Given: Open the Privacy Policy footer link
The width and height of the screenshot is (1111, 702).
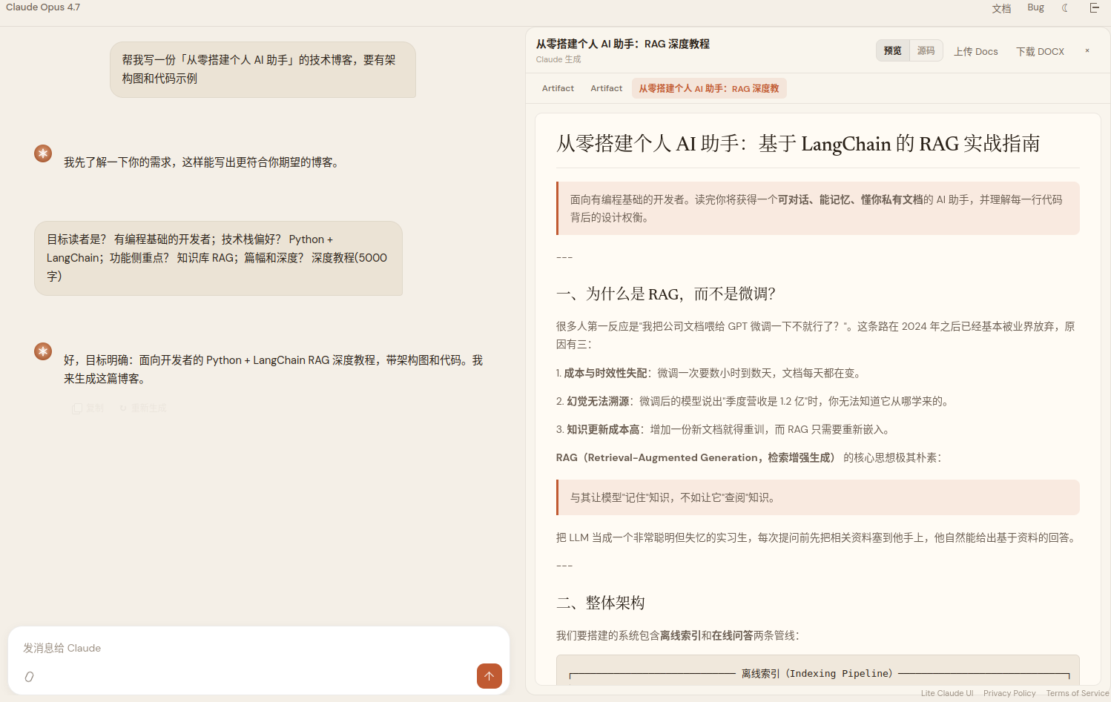Looking at the screenshot, I should (1009, 694).
